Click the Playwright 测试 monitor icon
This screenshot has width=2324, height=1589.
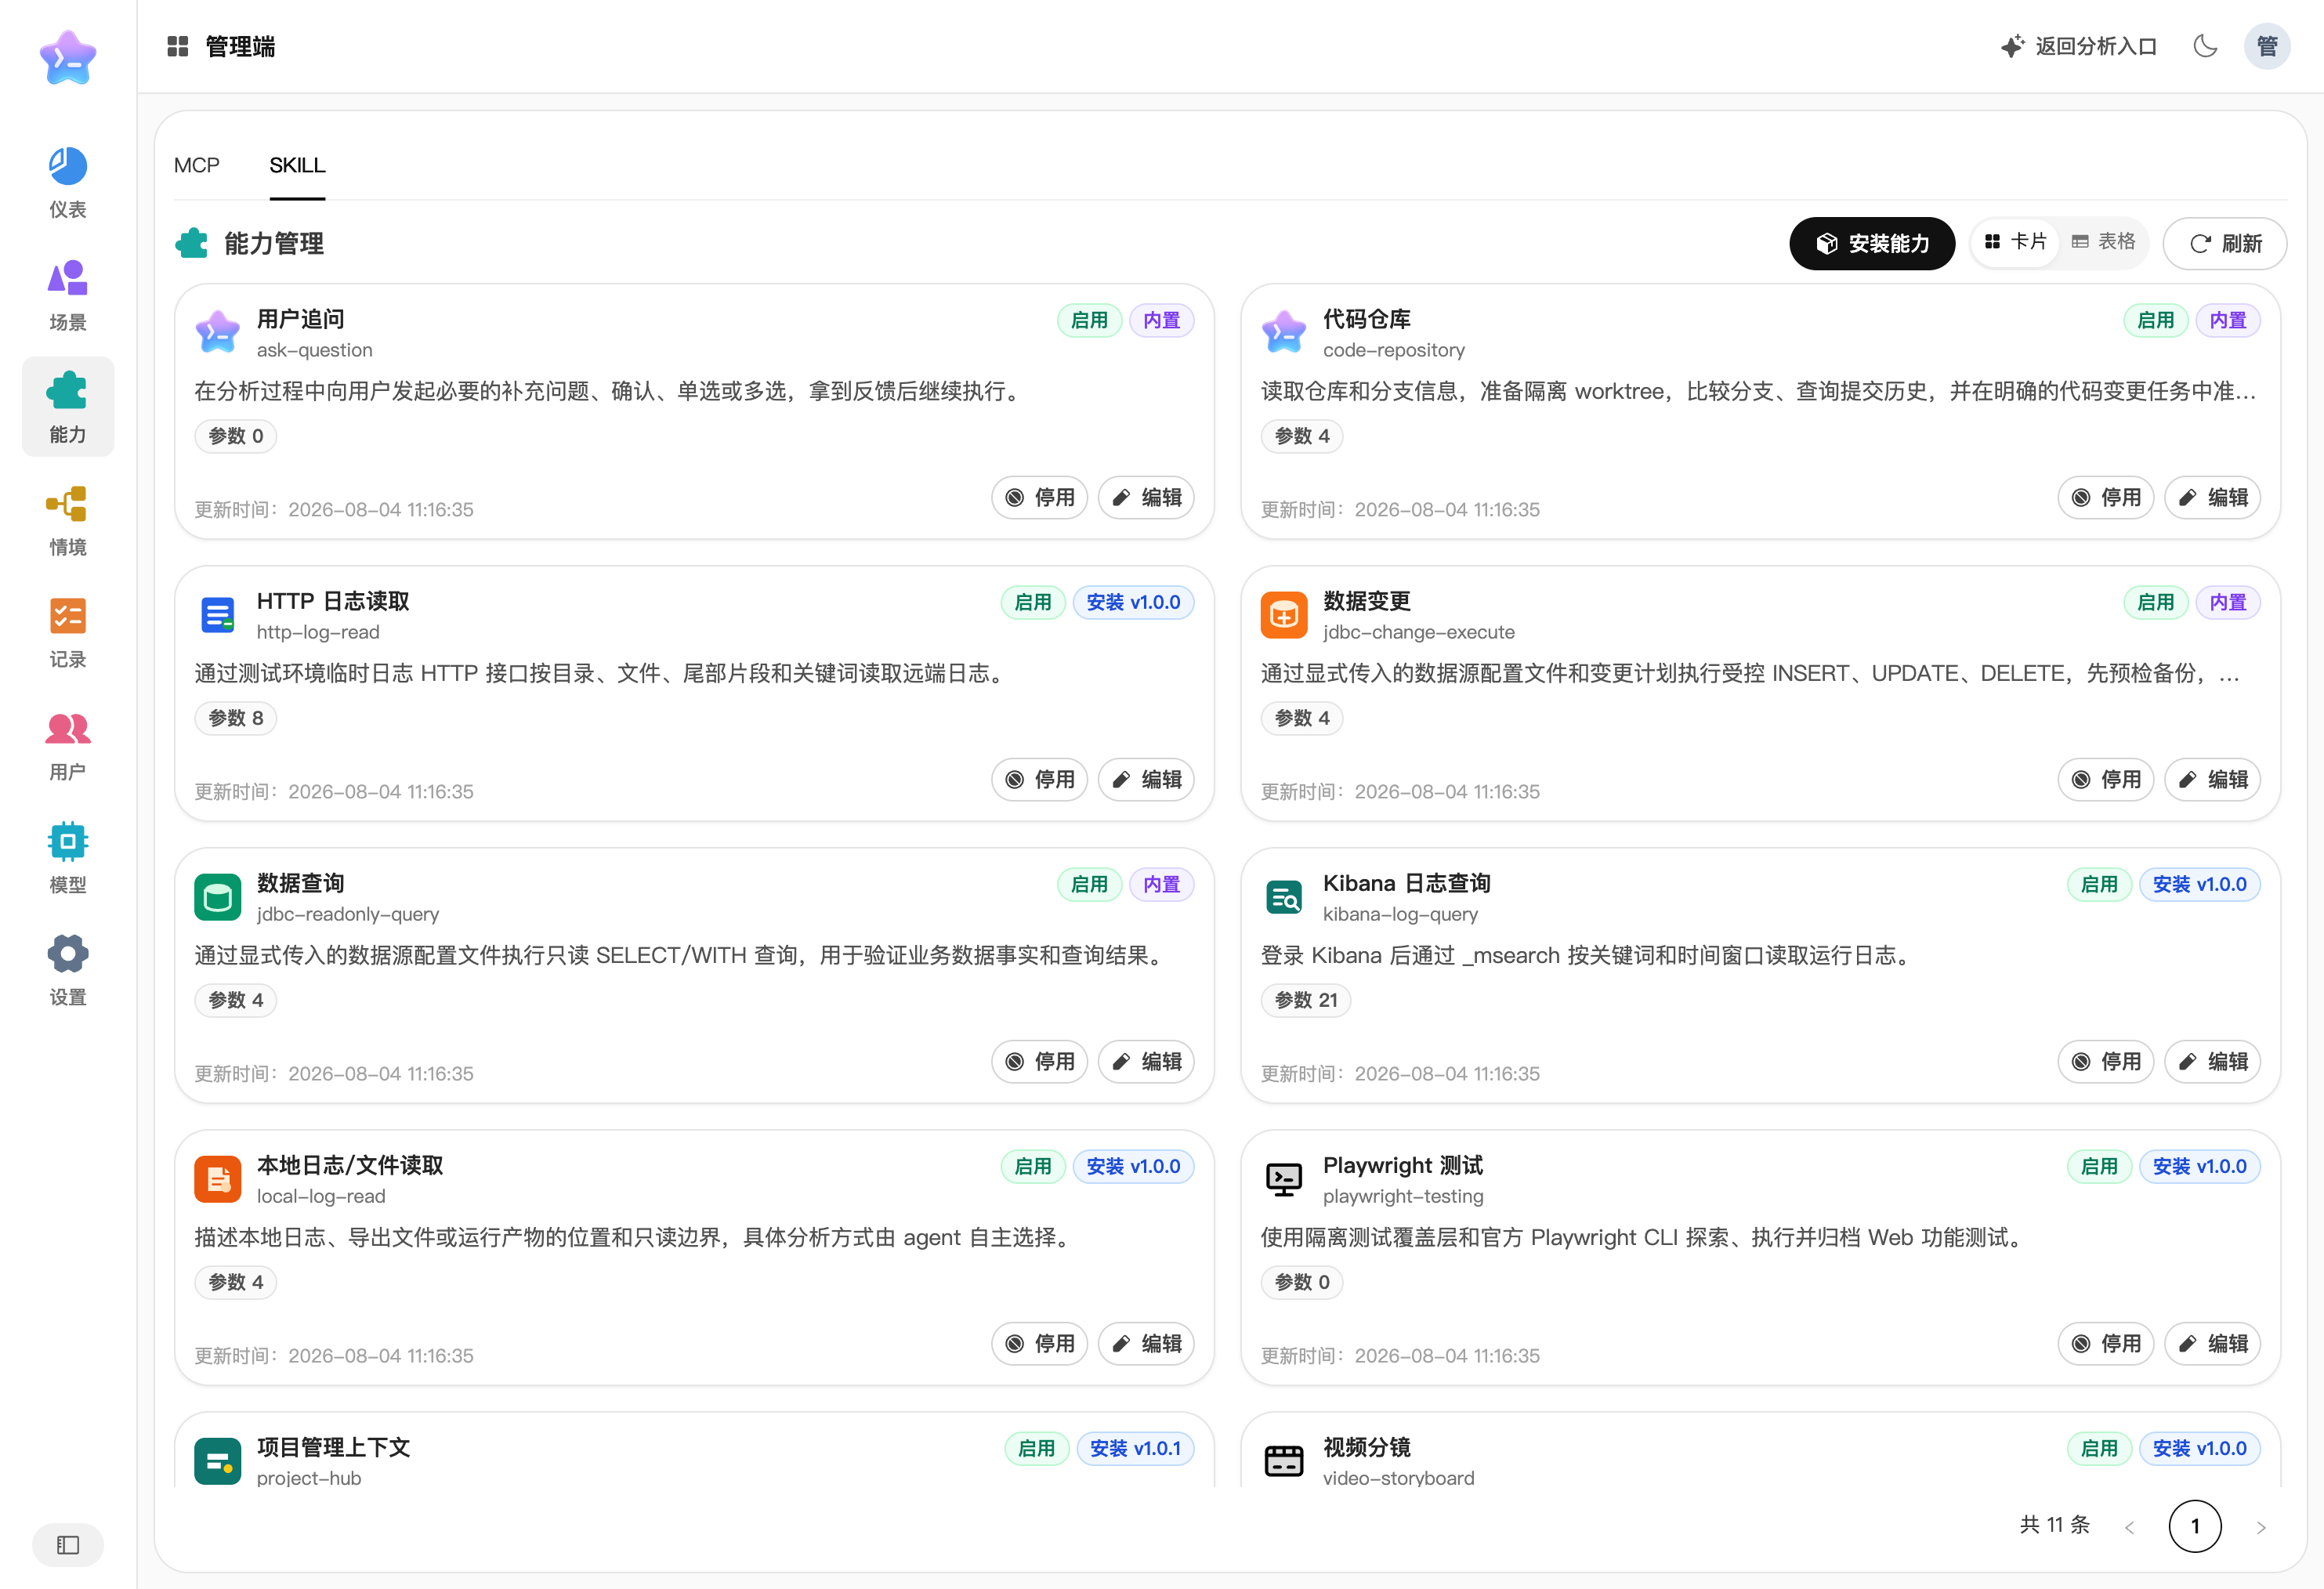coord(1284,1178)
